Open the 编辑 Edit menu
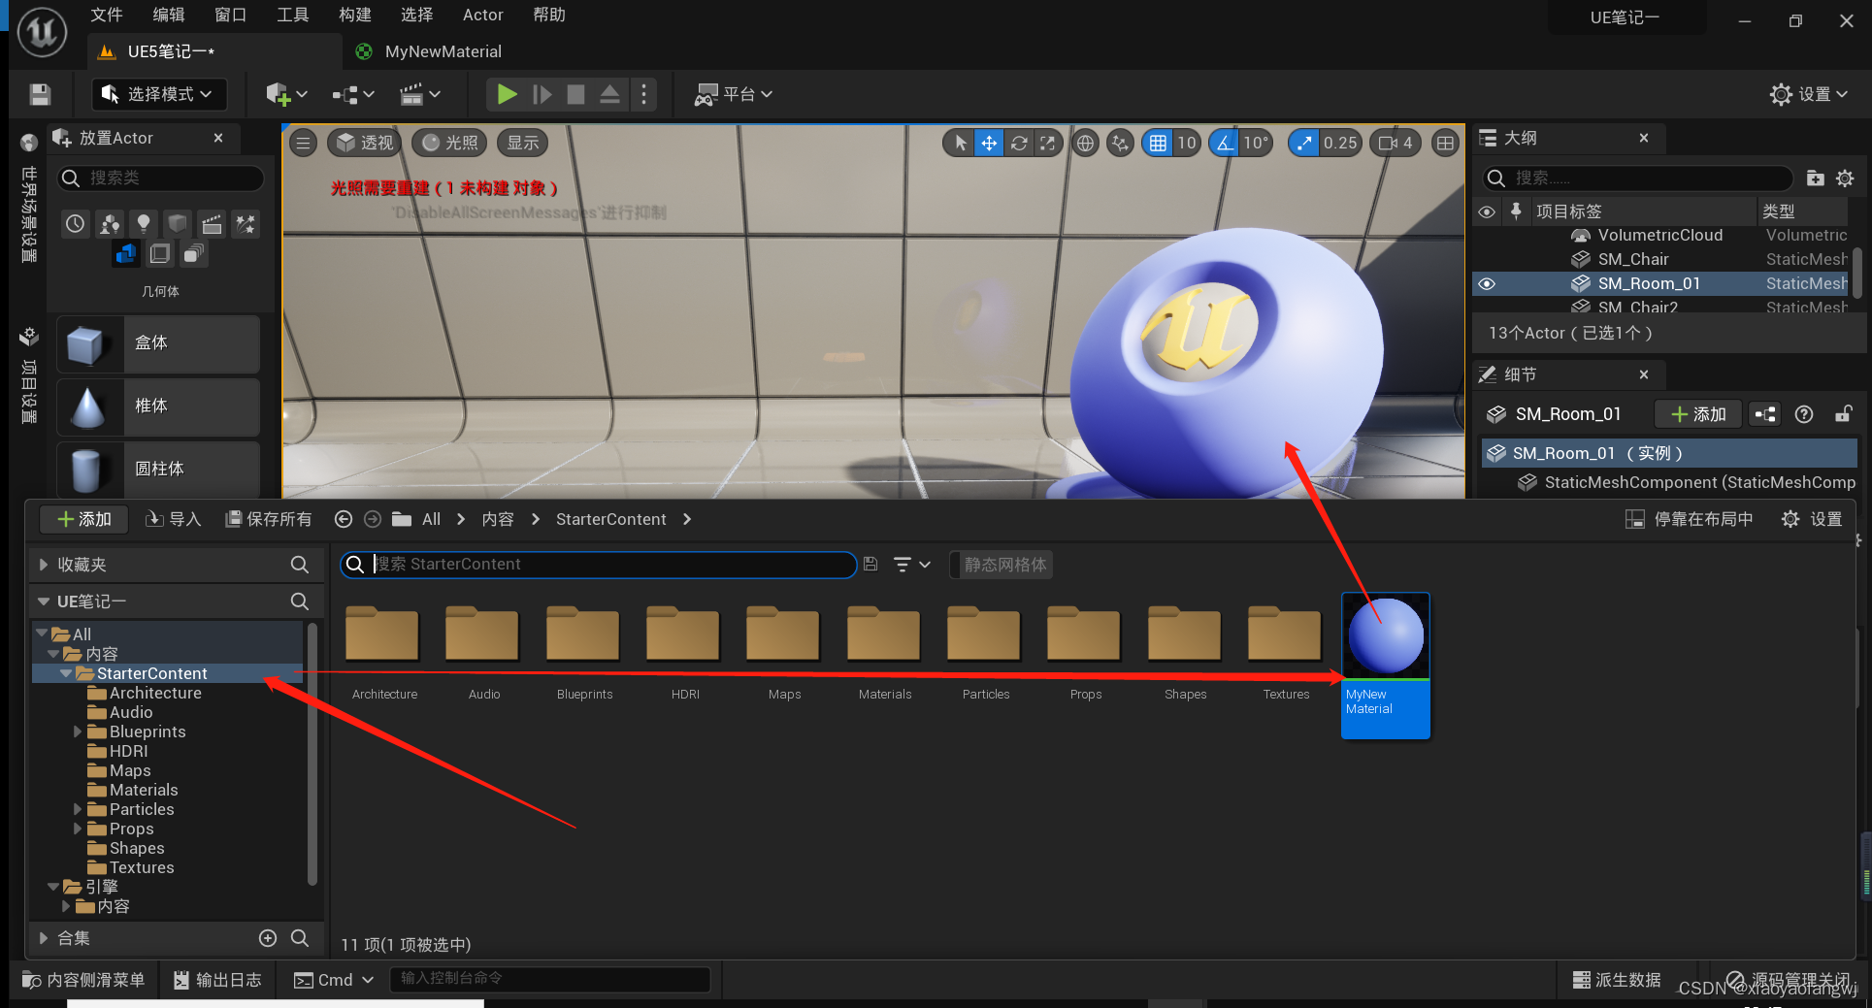The image size is (1872, 1008). (169, 15)
